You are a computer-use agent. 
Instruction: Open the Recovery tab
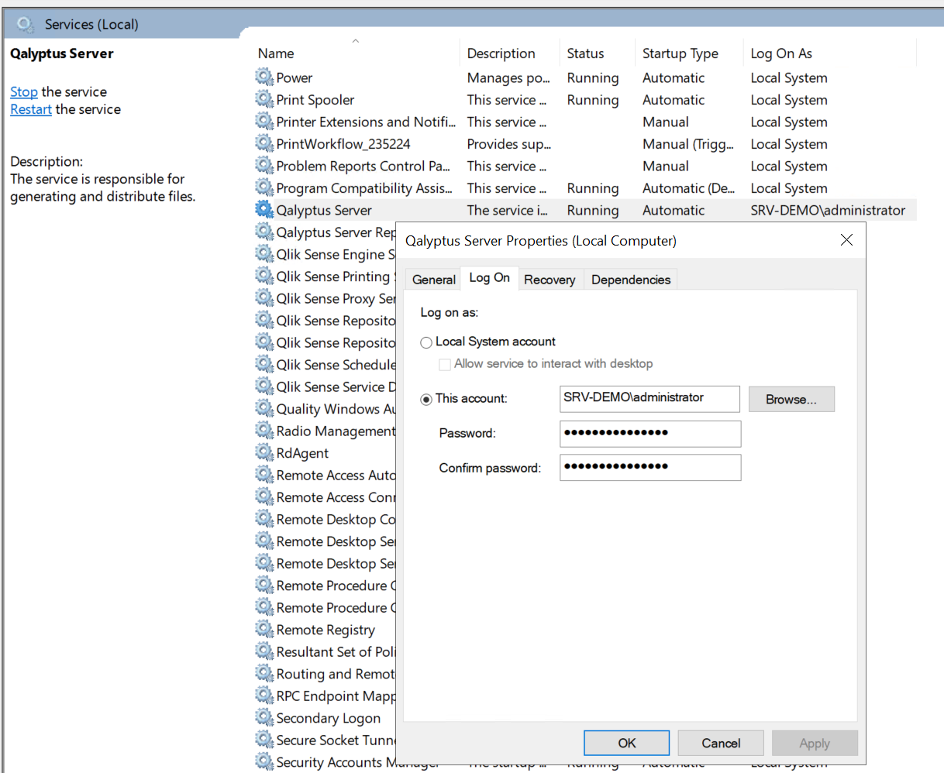click(550, 280)
